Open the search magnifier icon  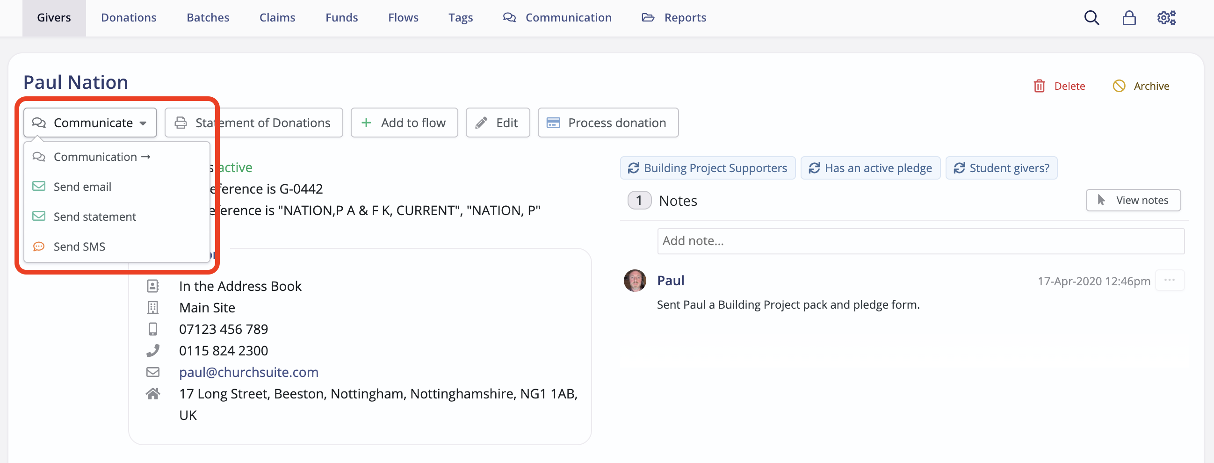[x=1091, y=17]
